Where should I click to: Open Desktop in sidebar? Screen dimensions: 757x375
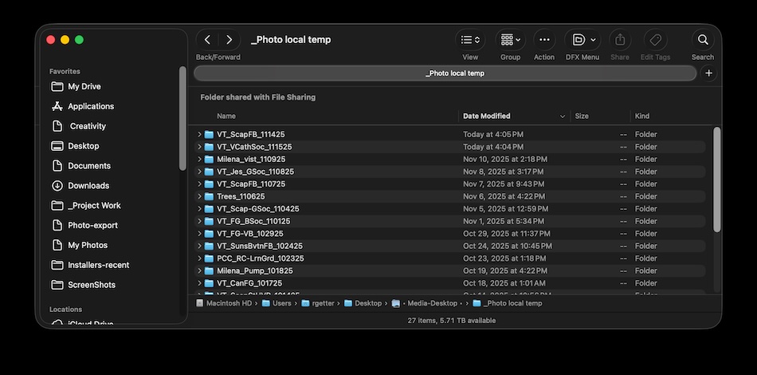[x=84, y=146]
